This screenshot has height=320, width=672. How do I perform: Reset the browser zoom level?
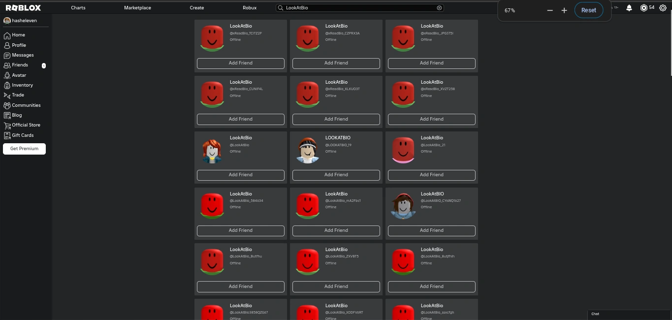click(x=589, y=10)
